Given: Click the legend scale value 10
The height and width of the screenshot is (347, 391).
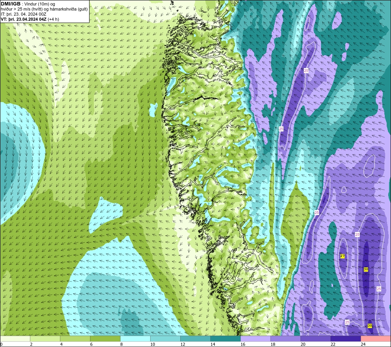Looking at the screenshot, I should [152, 344].
